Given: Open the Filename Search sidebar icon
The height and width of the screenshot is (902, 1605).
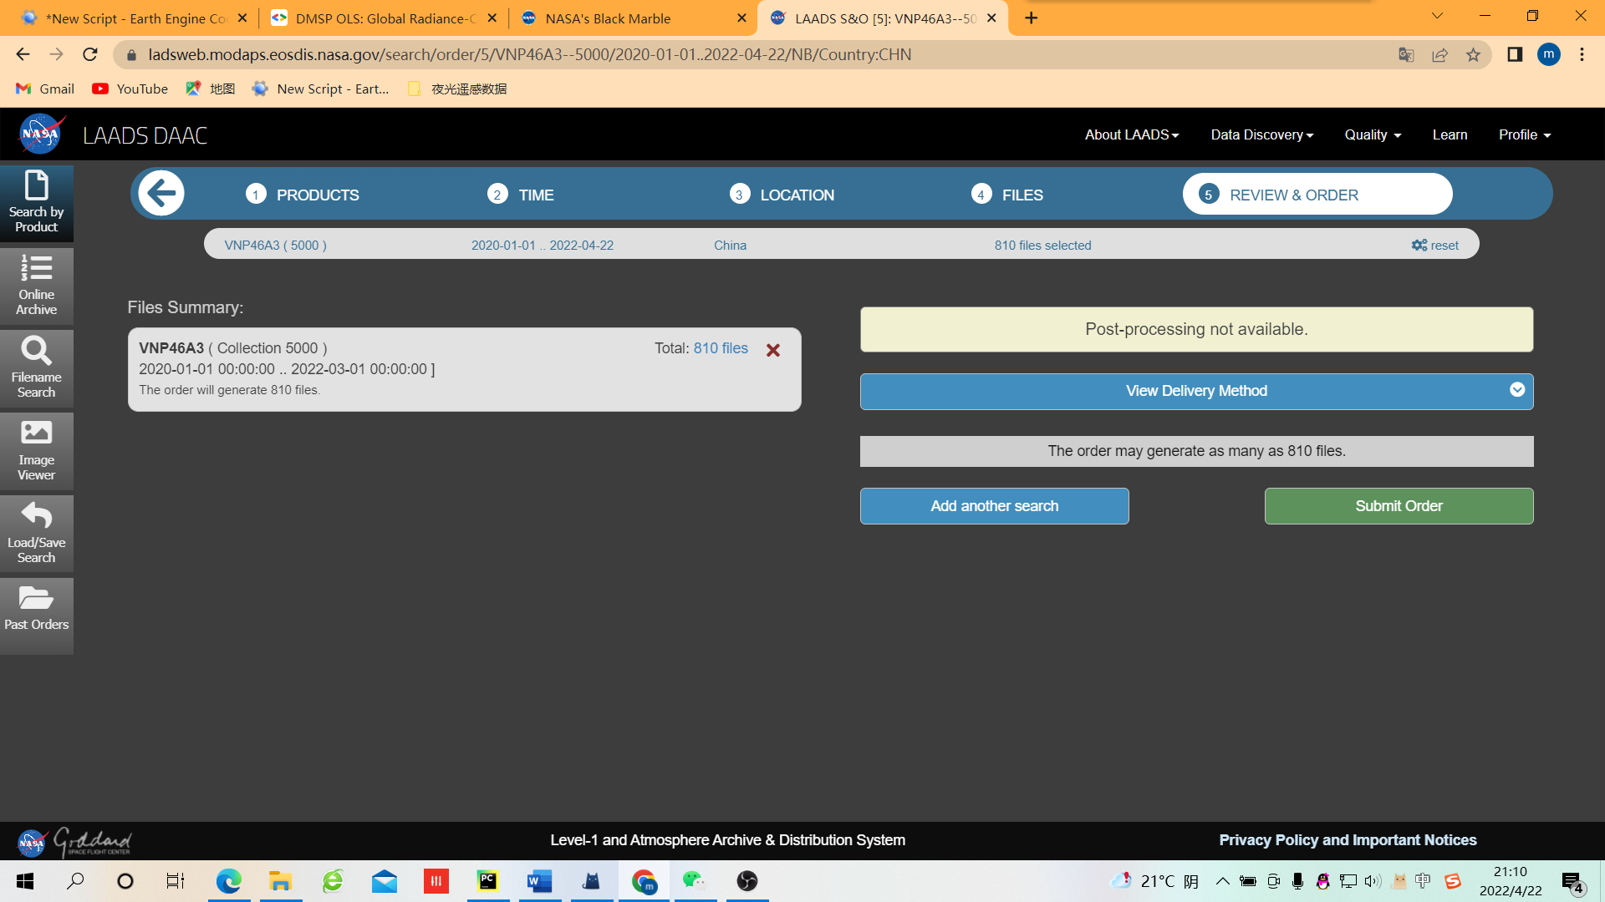Looking at the screenshot, I should [x=36, y=367].
